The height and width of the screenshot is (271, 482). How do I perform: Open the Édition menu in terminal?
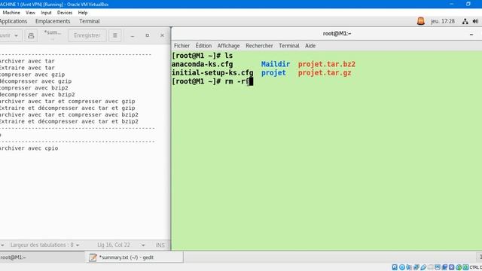tap(203, 46)
